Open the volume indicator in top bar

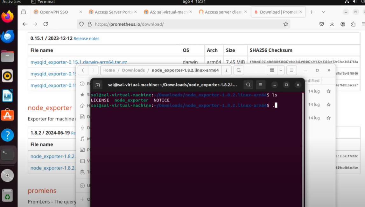point(355,2)
